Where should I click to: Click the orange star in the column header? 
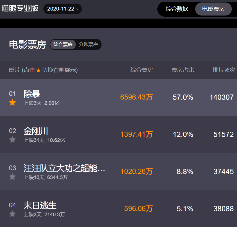click(38, 70)
